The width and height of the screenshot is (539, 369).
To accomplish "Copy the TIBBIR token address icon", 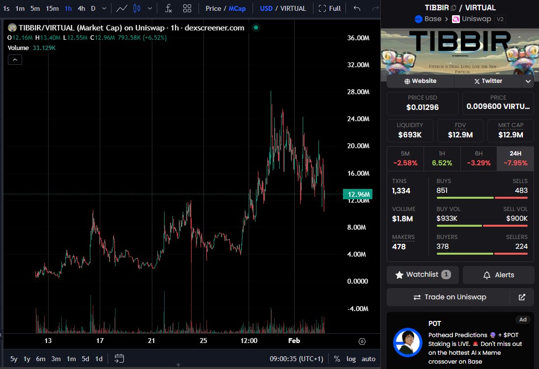I will point(454,7).
